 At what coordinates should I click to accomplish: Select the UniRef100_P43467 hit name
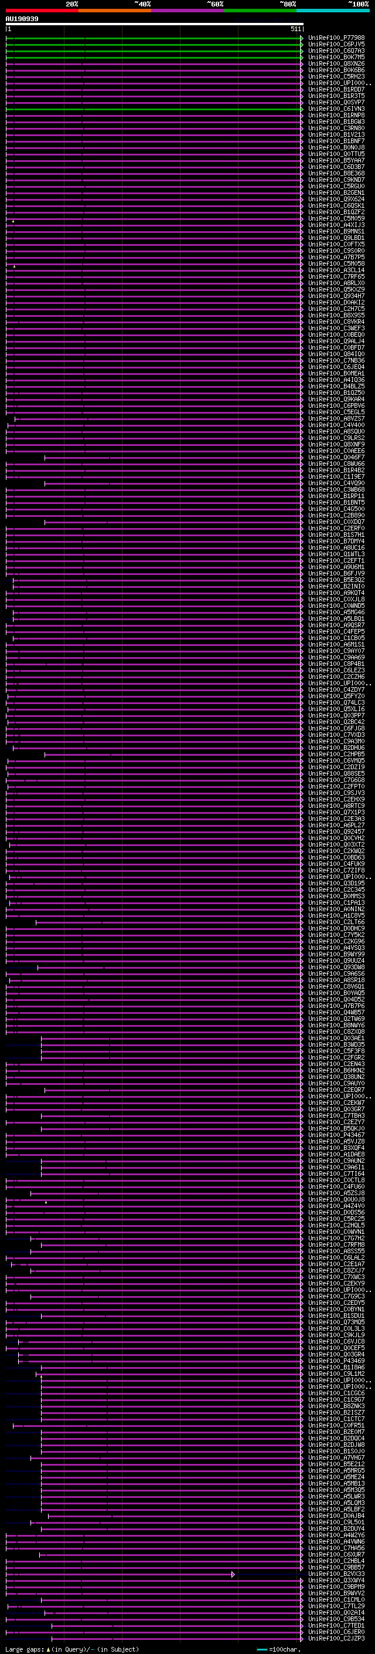tap(336, 1135)
